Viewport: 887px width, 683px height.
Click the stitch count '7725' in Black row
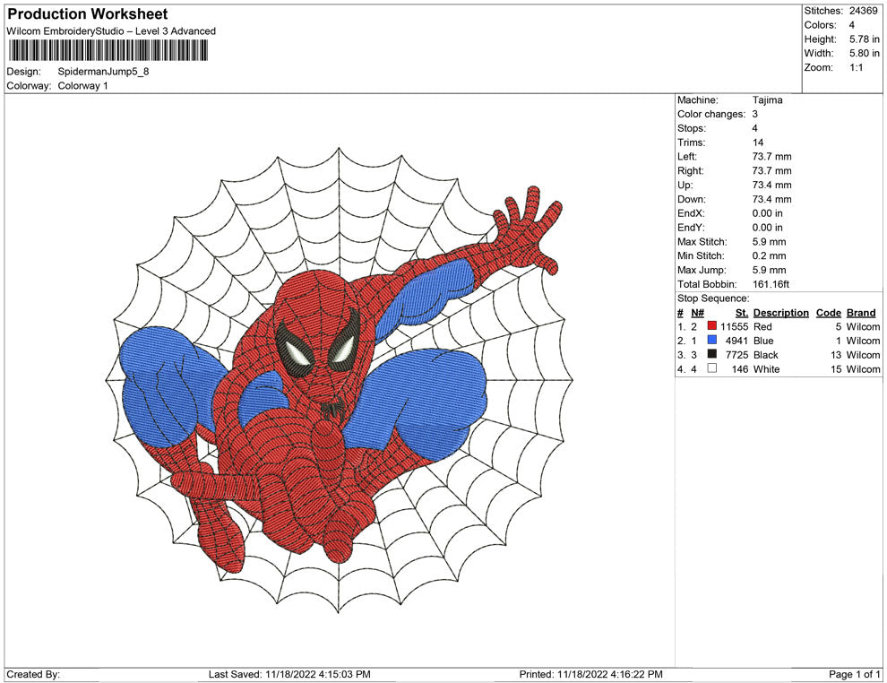coord(737,355)
